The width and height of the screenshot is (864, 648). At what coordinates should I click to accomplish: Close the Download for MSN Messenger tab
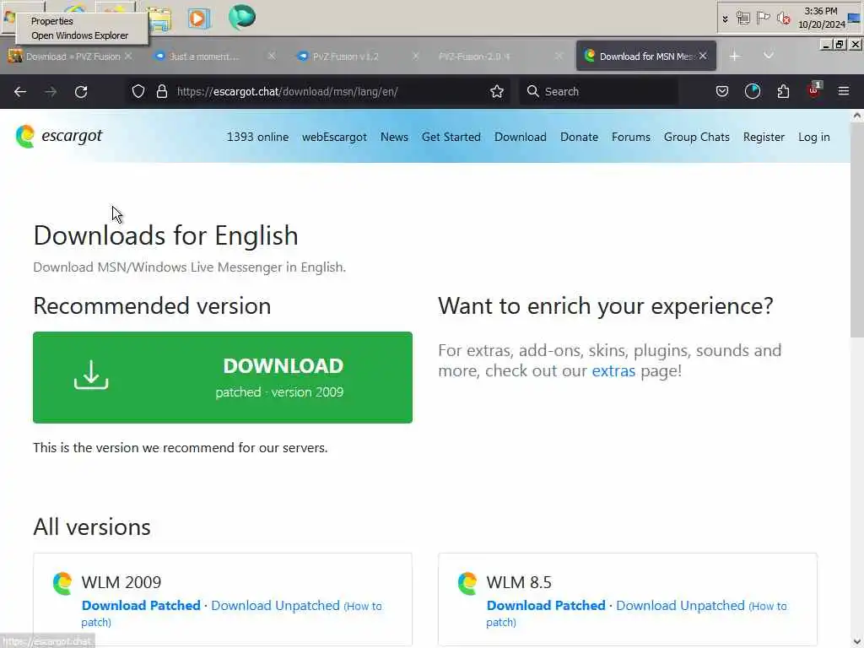point(703,56)
